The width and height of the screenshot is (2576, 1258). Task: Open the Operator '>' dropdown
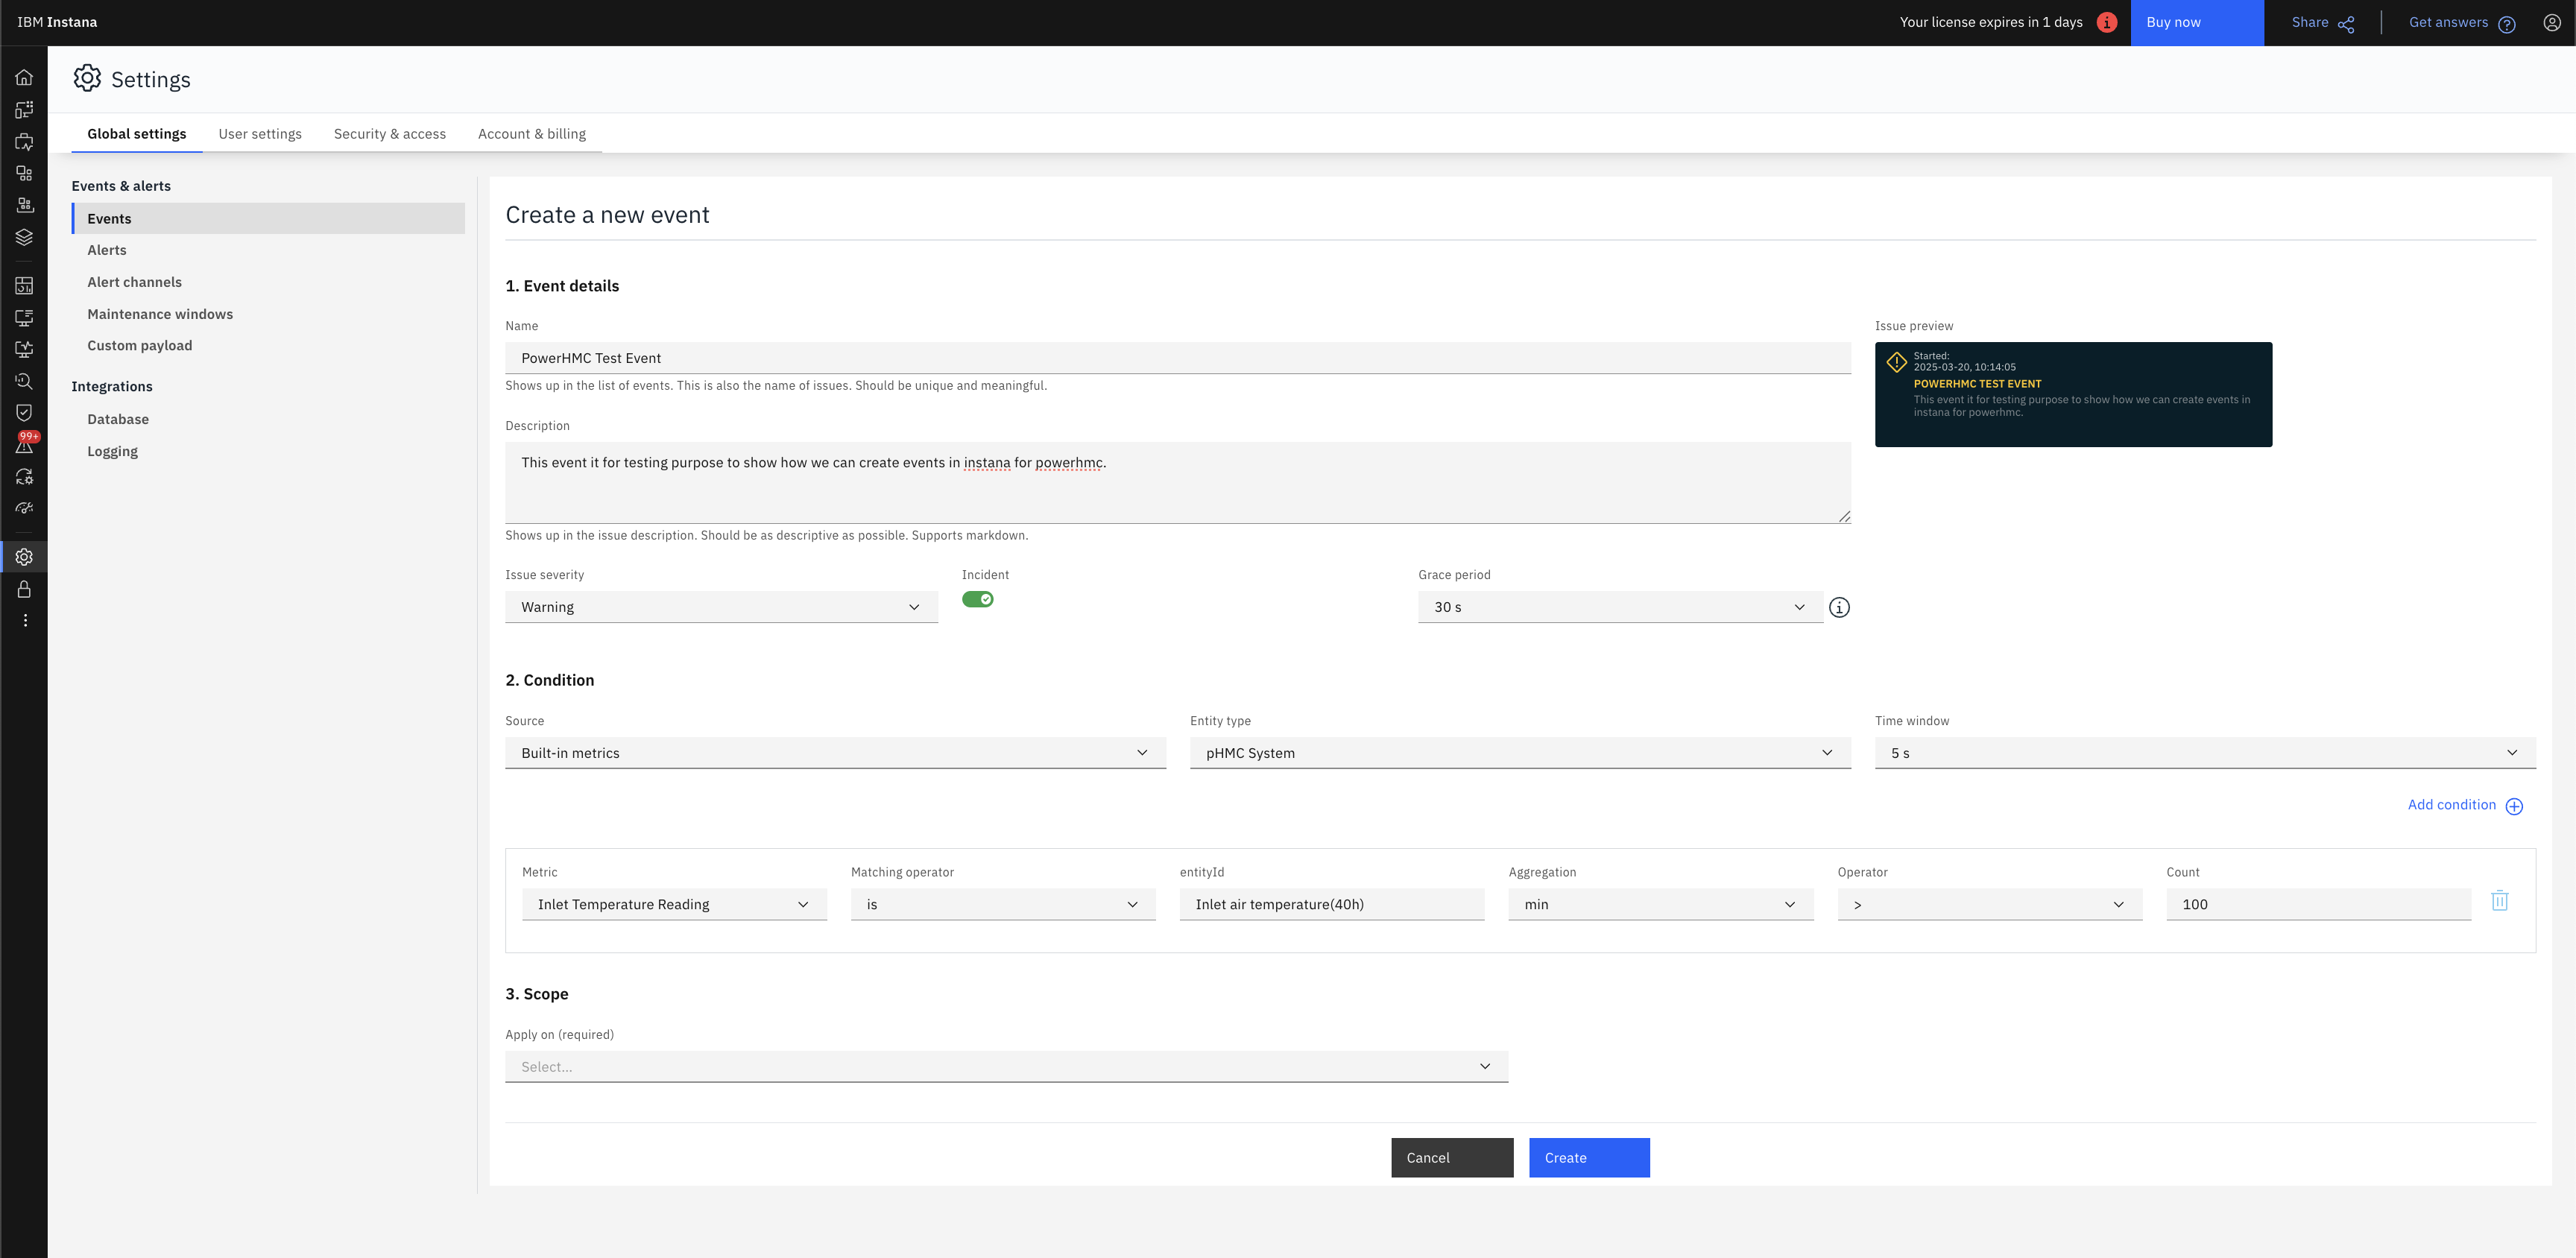click(x=1989, y=904)
